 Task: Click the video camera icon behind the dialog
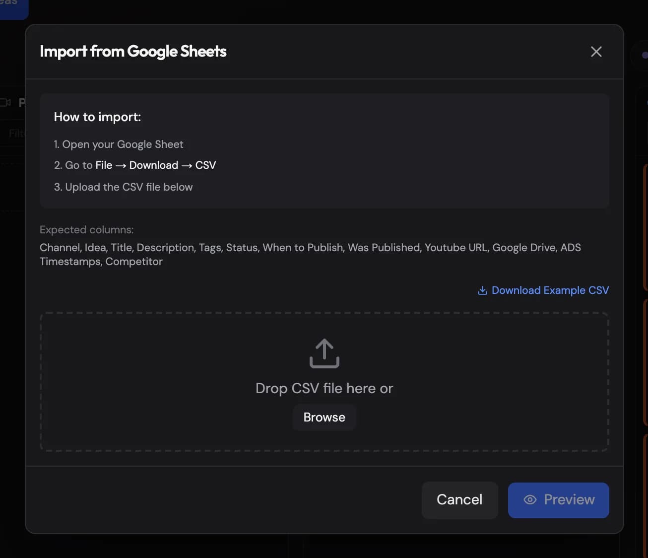click(x=5, y=103)
